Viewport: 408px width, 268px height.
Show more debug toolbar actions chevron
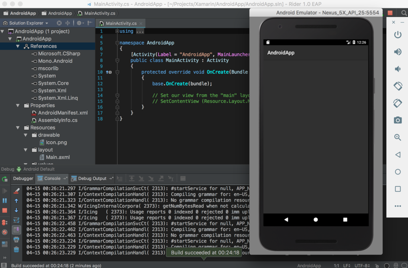pyautogui.click(x=5, y=258)
